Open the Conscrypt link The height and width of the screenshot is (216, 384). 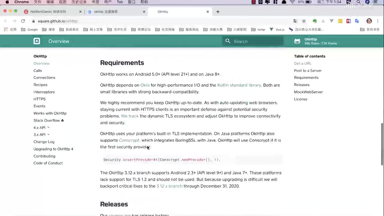(129, 140)
